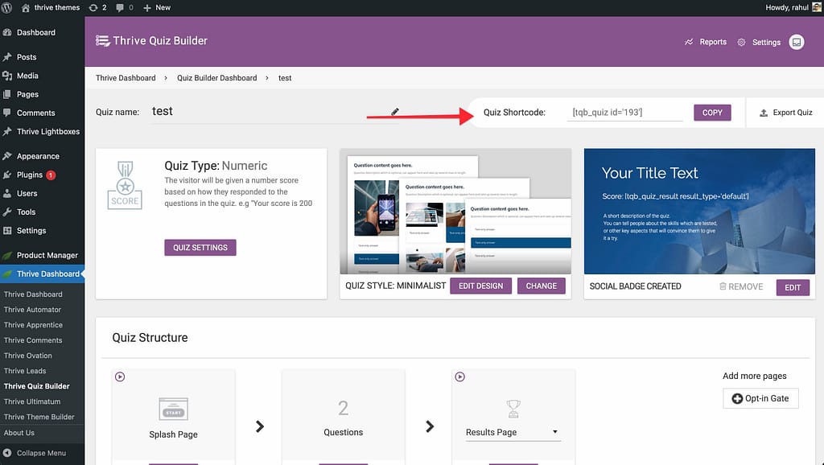Play the Results Page preview icon

[460, 377]
